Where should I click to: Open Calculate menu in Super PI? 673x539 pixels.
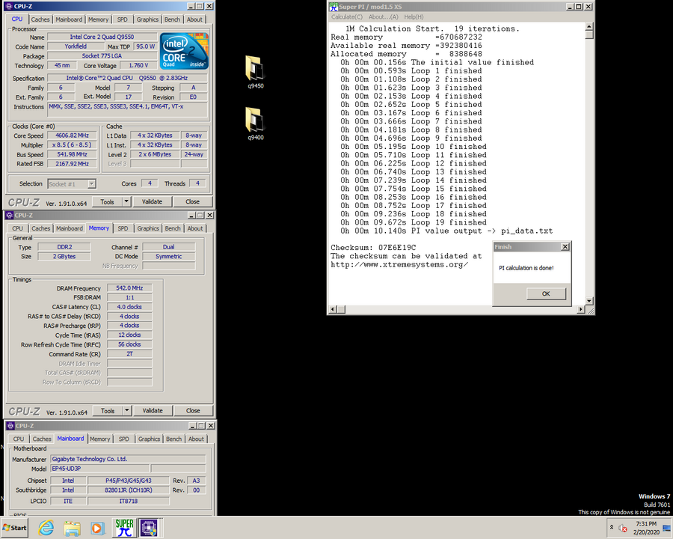tap(347, 16)
